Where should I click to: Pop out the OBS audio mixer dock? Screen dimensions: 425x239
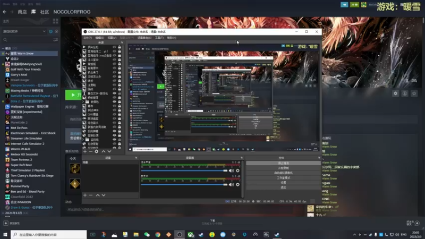coord(242,158)
